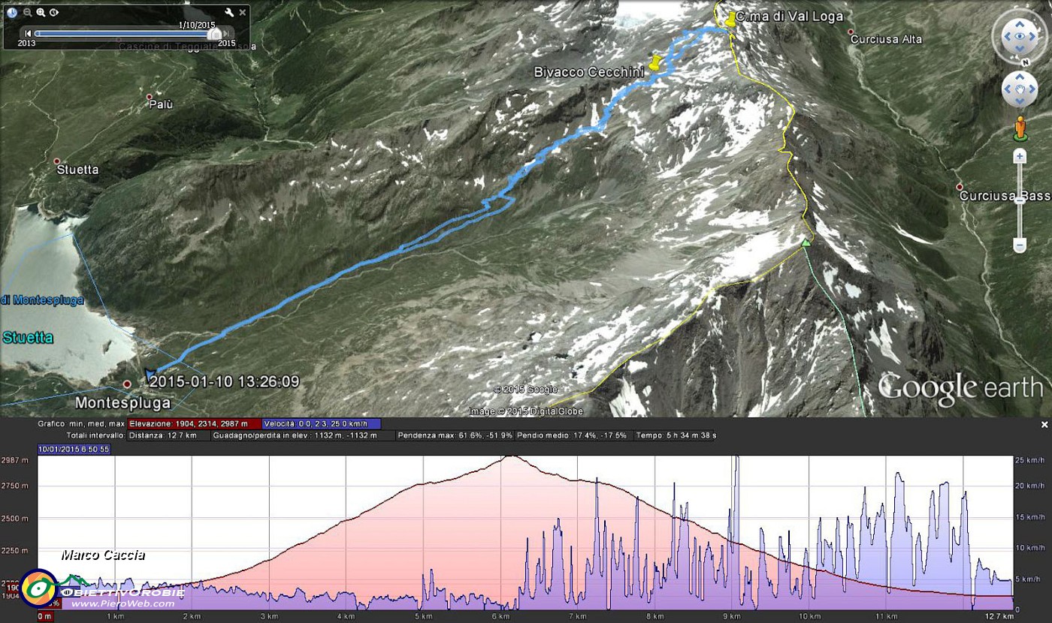Toggle the Velocità graph series
This screenshot has width=1052, height=623.
click(x=322, y=424)
